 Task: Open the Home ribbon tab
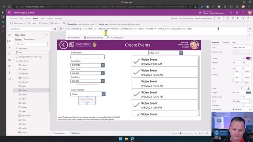(28, 19)
